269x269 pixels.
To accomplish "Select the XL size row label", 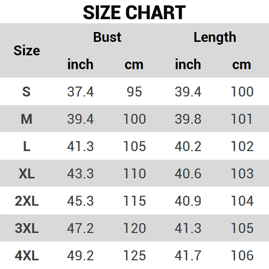I will click(x=27, y=174).
